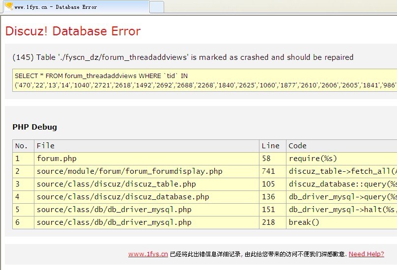Image resolution: width=397 pixels, height=270 pixels.
Task: Select the discuz_database.php file cell
Action: (x=146, y=197)
